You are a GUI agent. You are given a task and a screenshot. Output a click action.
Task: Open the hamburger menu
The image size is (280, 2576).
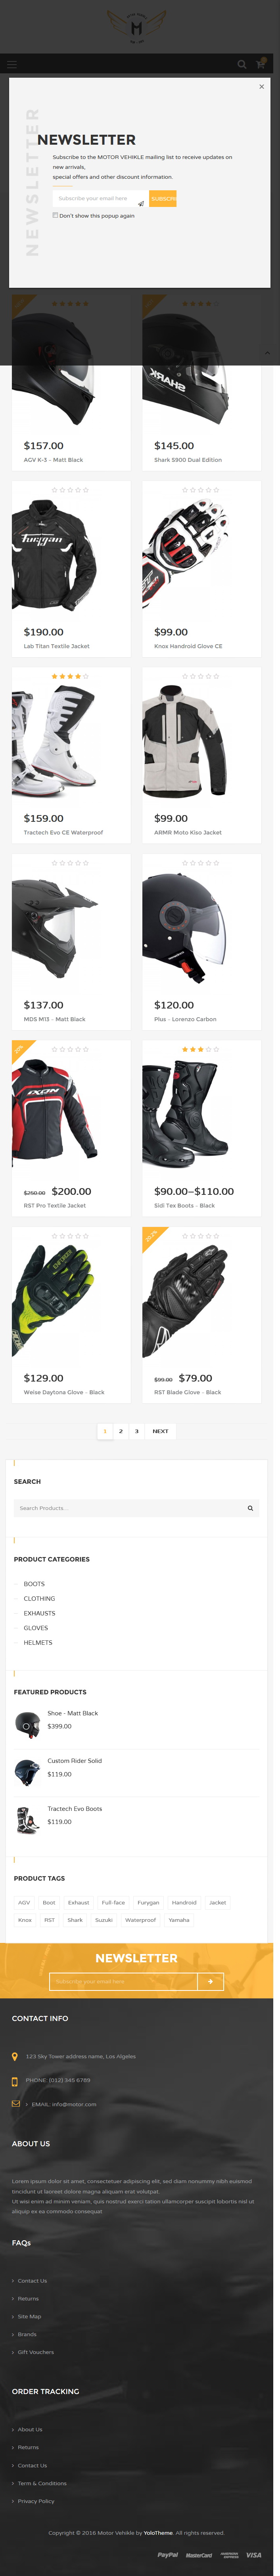click(x=12, y=64)
